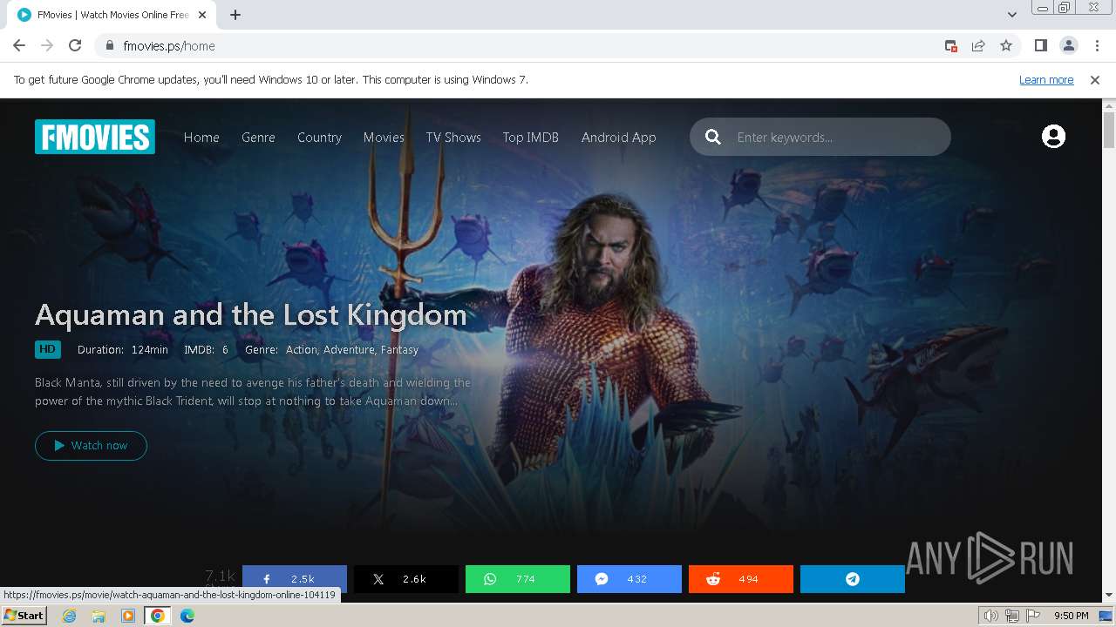Bookmark this tab with star icon

[1006, 46]
